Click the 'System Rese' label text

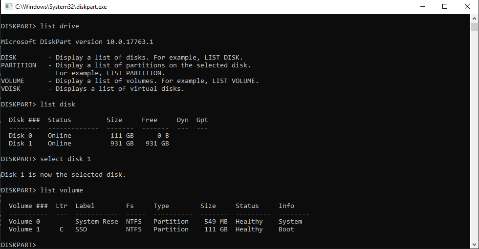[97, 222]
